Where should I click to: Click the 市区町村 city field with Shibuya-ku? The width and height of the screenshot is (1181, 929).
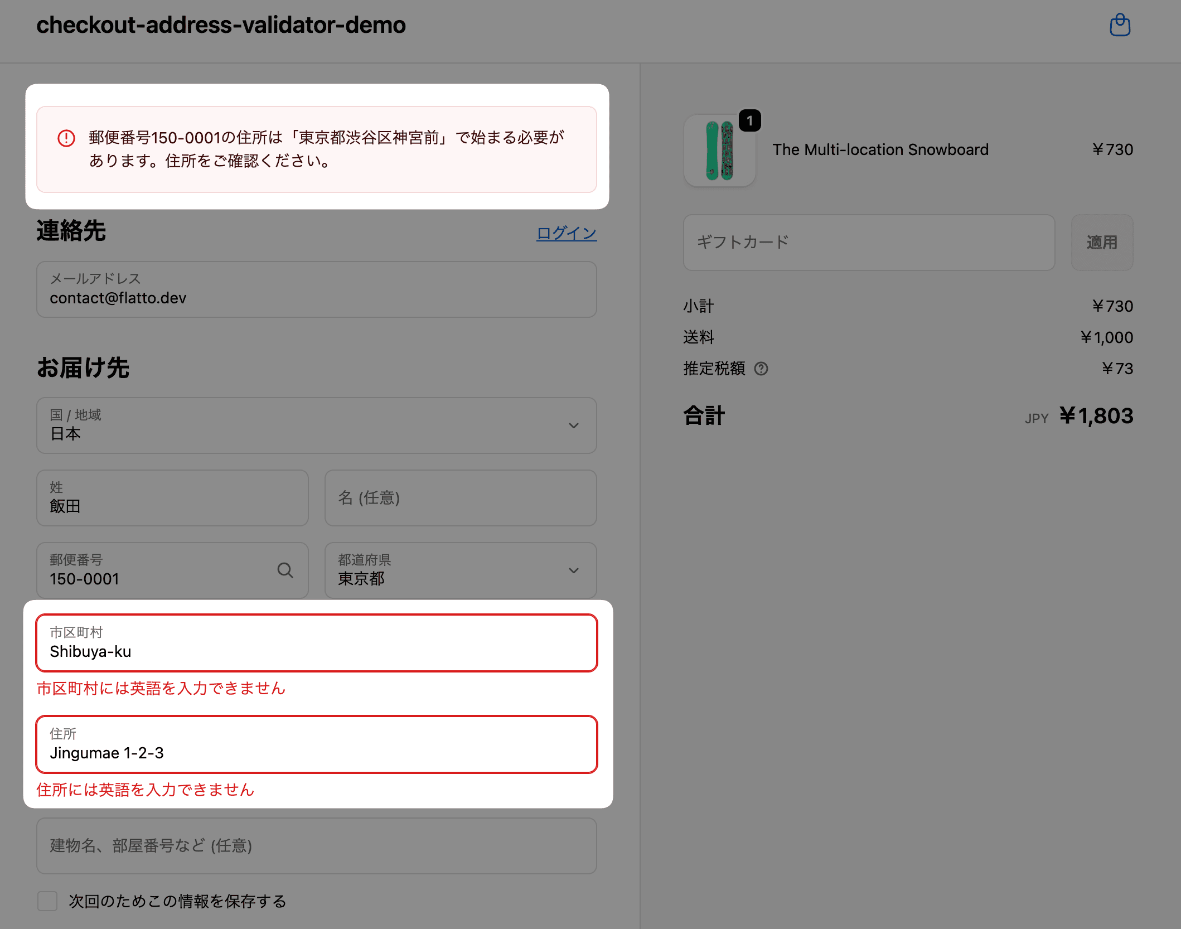tap(316, 643)
